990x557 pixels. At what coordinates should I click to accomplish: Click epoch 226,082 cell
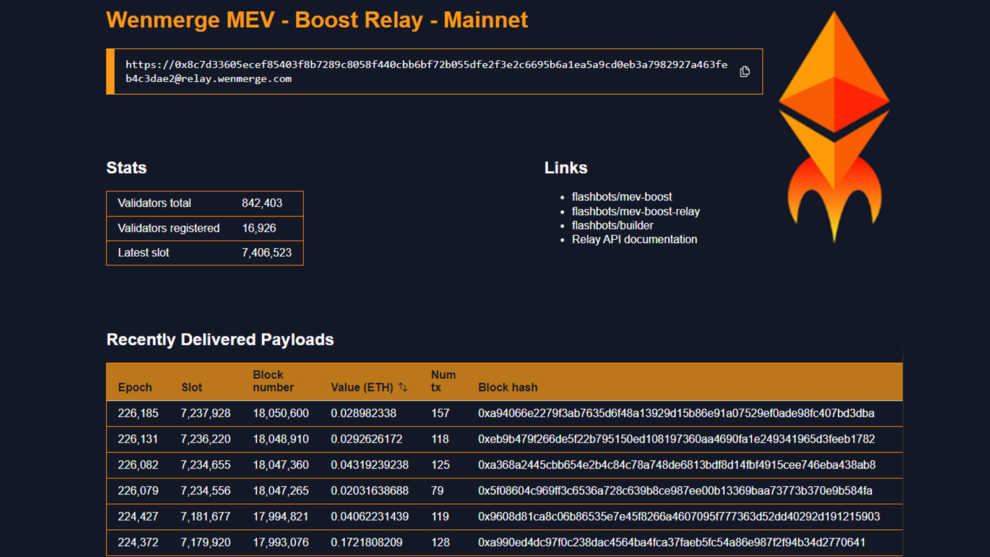click(138, 465)
